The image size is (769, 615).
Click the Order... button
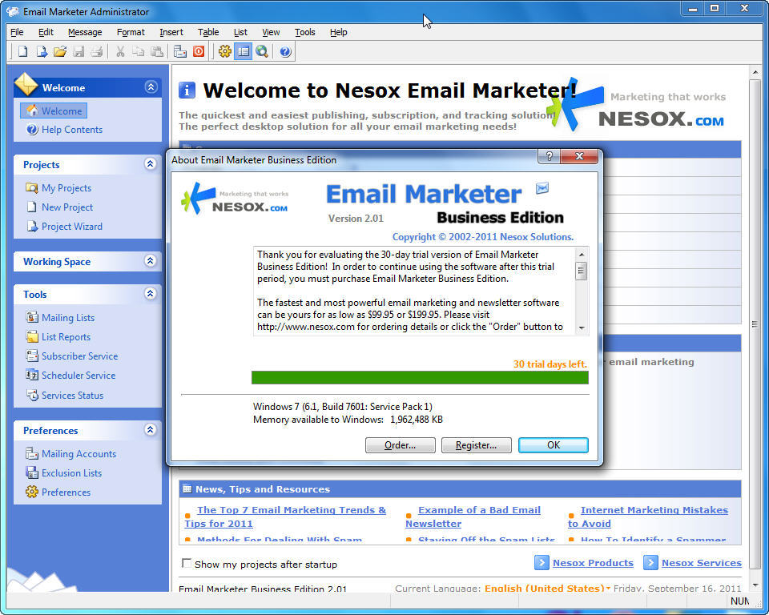click(401, 444)
